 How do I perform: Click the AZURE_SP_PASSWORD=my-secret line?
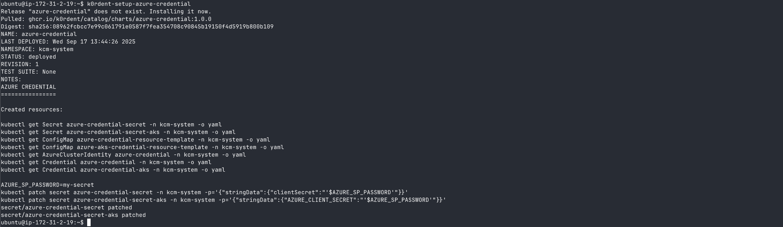coord(47,185)
